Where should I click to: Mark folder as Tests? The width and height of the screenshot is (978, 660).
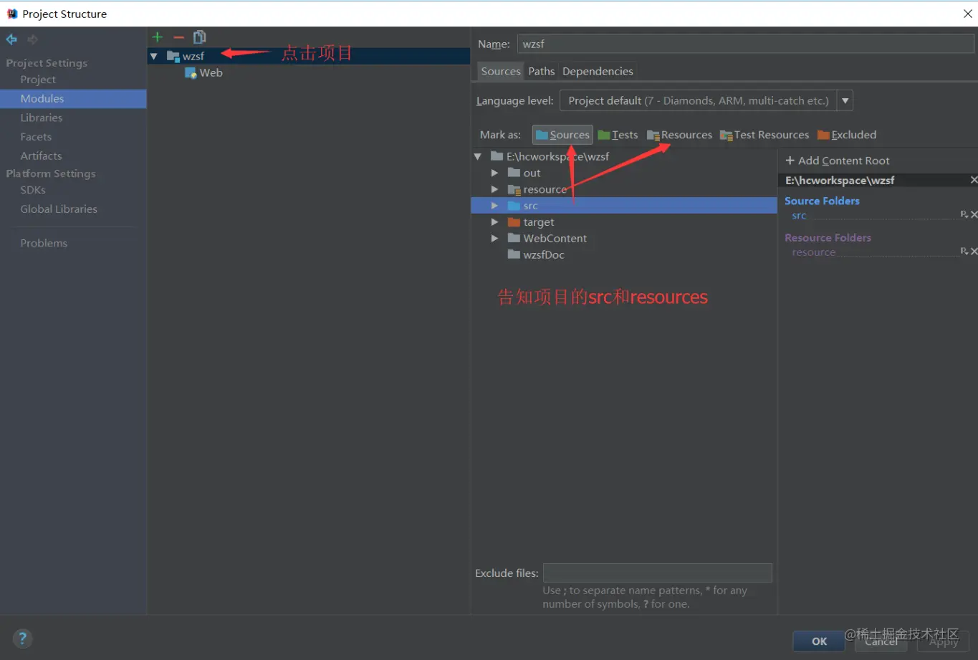618,135
